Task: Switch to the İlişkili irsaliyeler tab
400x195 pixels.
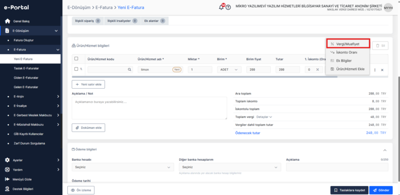Action: (122, 21)
